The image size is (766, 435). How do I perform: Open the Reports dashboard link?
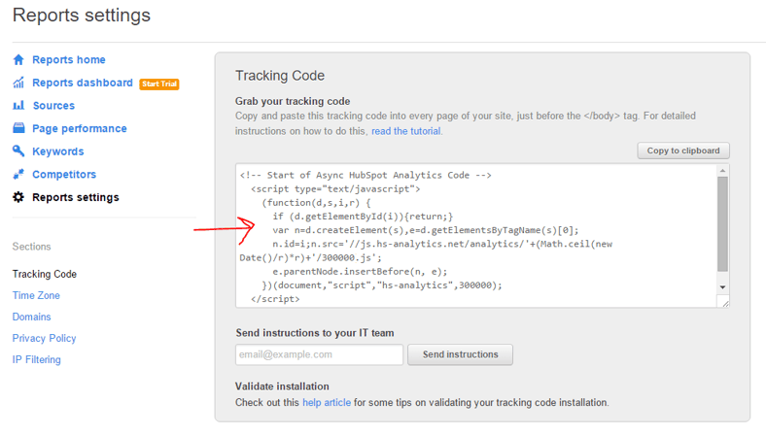click(83, 83)
